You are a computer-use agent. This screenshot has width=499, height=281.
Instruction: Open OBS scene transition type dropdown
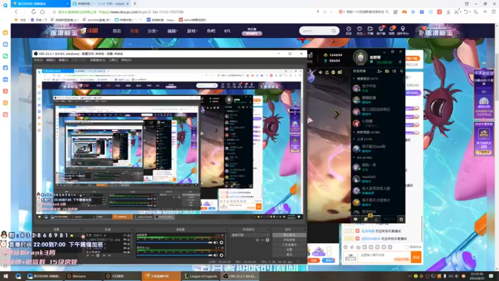250,235
